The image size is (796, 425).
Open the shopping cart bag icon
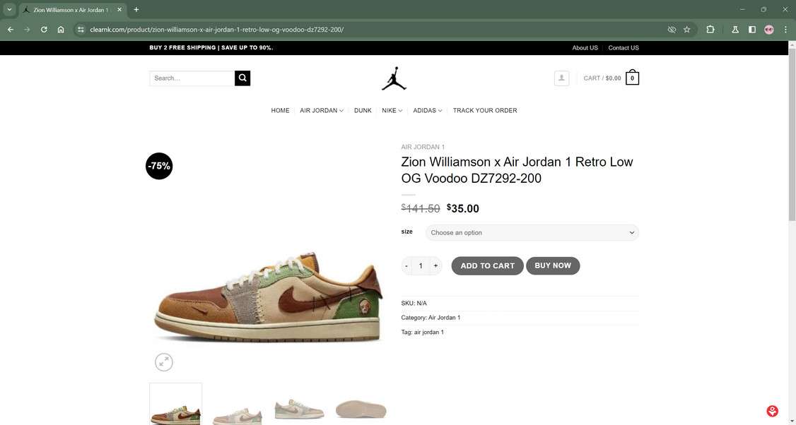point(632,78)
